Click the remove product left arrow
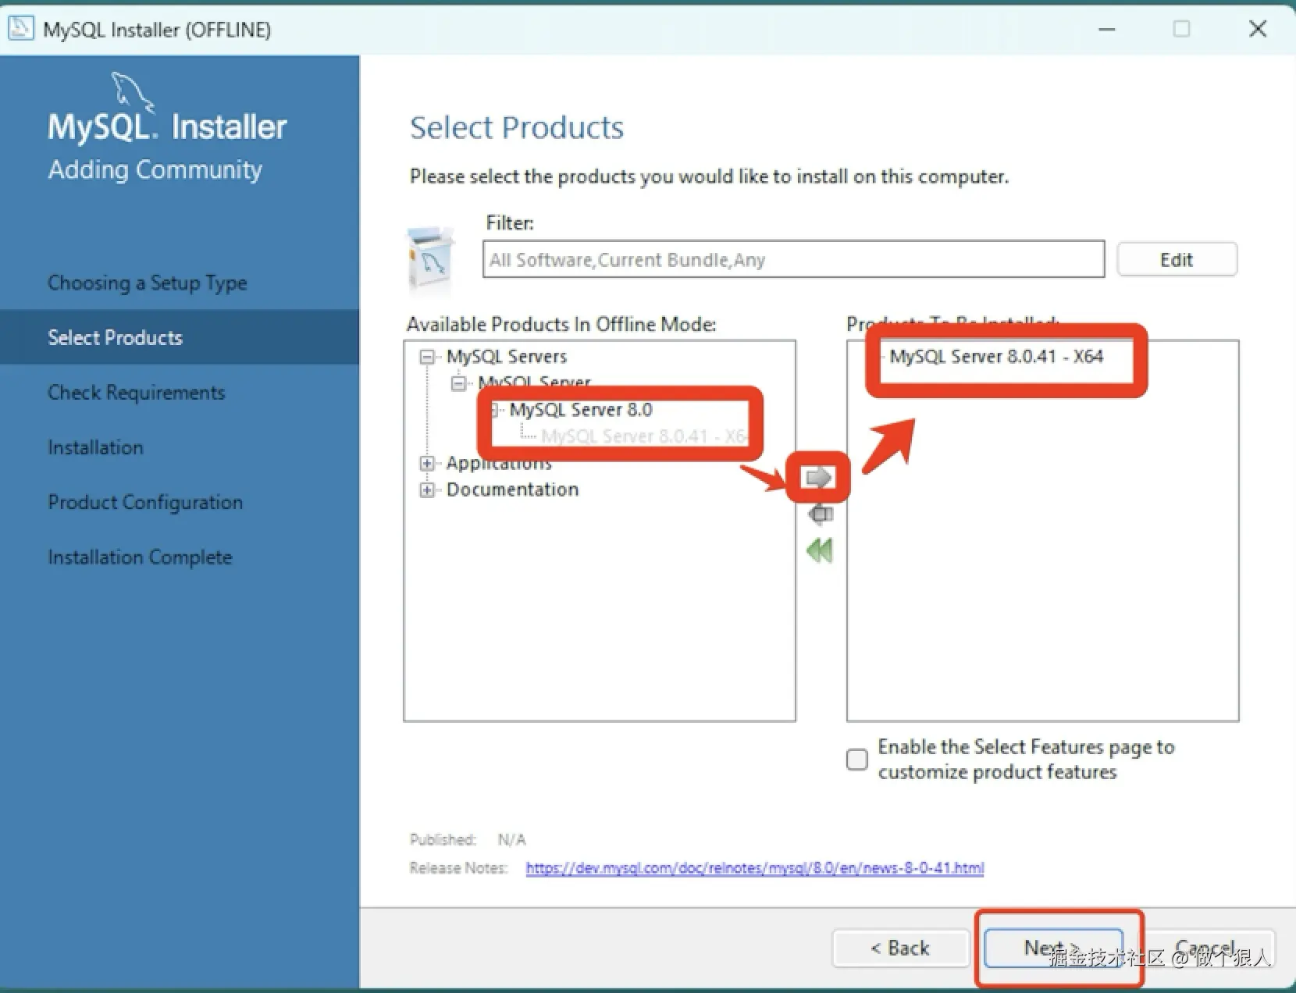Screen dimensions: 1296x993 click(820, 514)
